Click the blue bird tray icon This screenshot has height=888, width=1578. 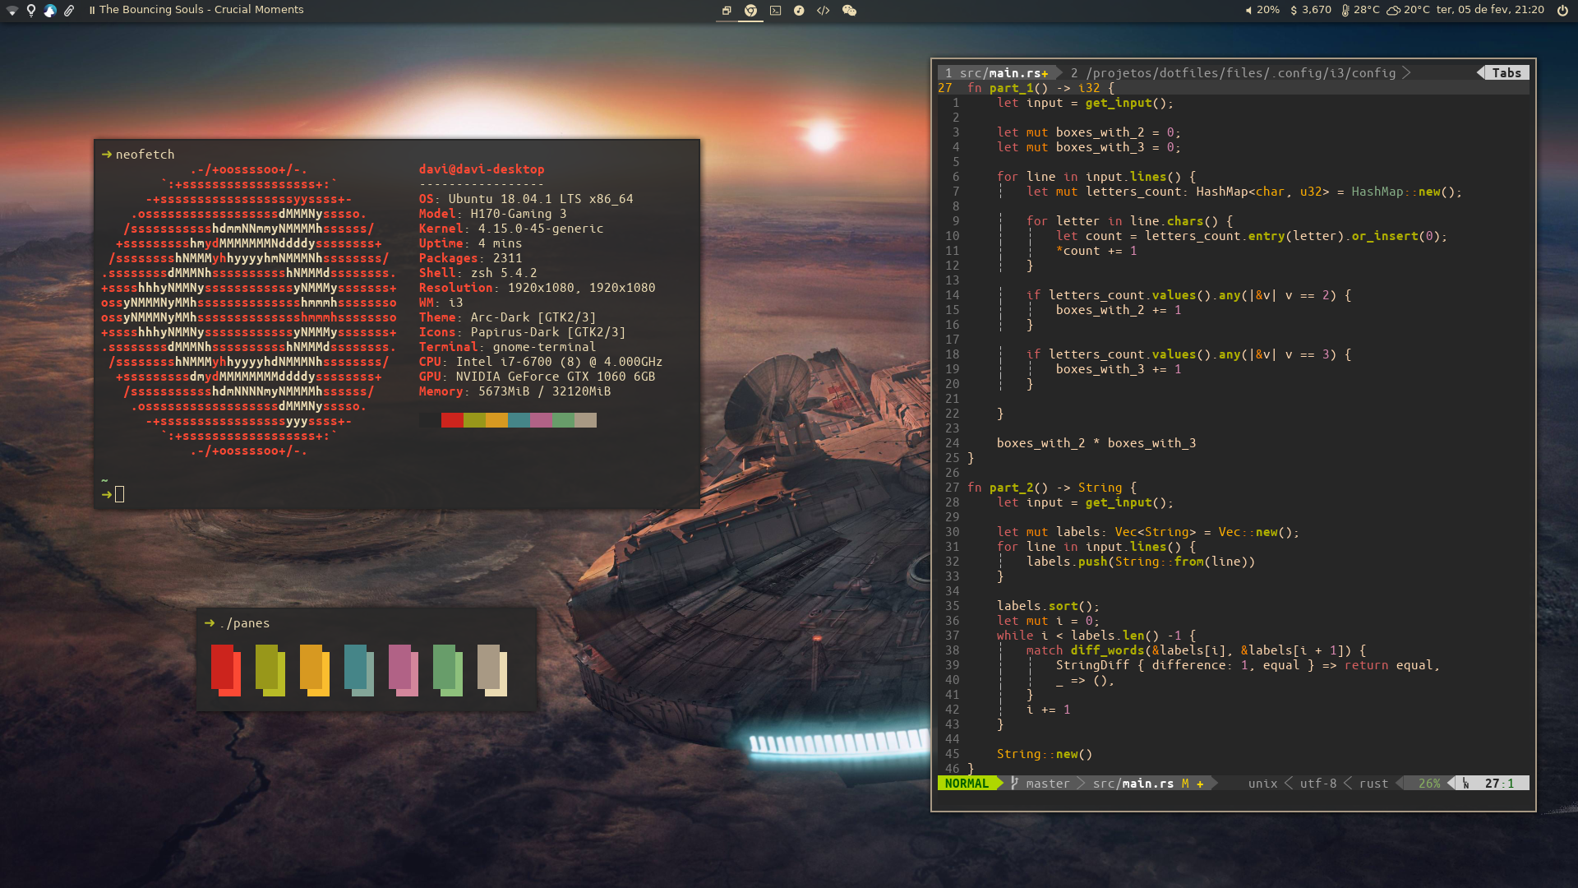[50, 10]
